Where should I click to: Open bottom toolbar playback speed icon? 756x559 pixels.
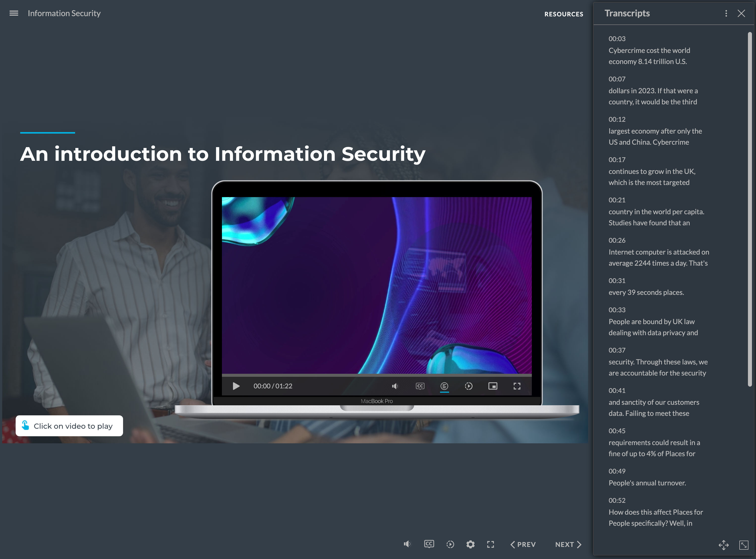tap(450, 544)
